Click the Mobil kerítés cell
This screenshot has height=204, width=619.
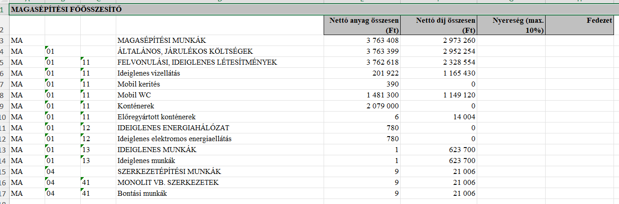(139, 84)
